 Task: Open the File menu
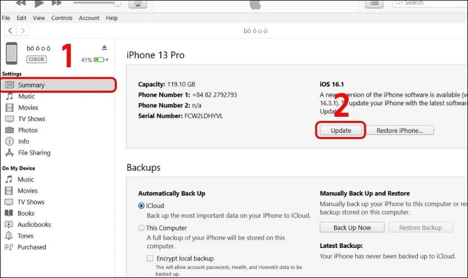pos(6,18)
